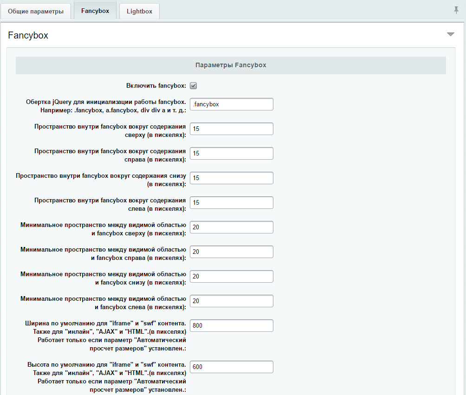The height and width of the screenshot is (395, 466).
Task: Click the pin icon at top right
Action: 456,10
